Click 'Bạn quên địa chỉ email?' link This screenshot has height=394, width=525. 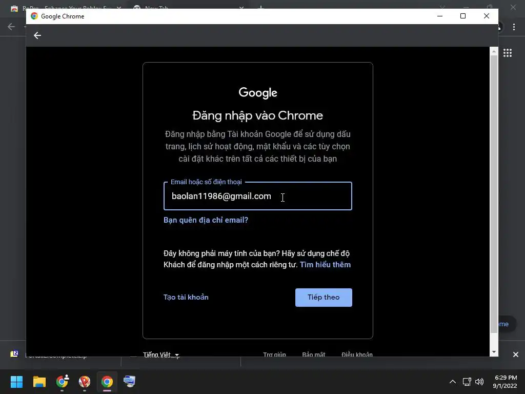[206, 220]
